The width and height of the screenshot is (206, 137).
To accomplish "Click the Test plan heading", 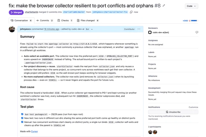I will 27,107.
